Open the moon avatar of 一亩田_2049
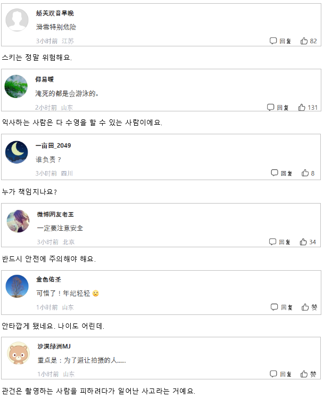 pos(16,152)
